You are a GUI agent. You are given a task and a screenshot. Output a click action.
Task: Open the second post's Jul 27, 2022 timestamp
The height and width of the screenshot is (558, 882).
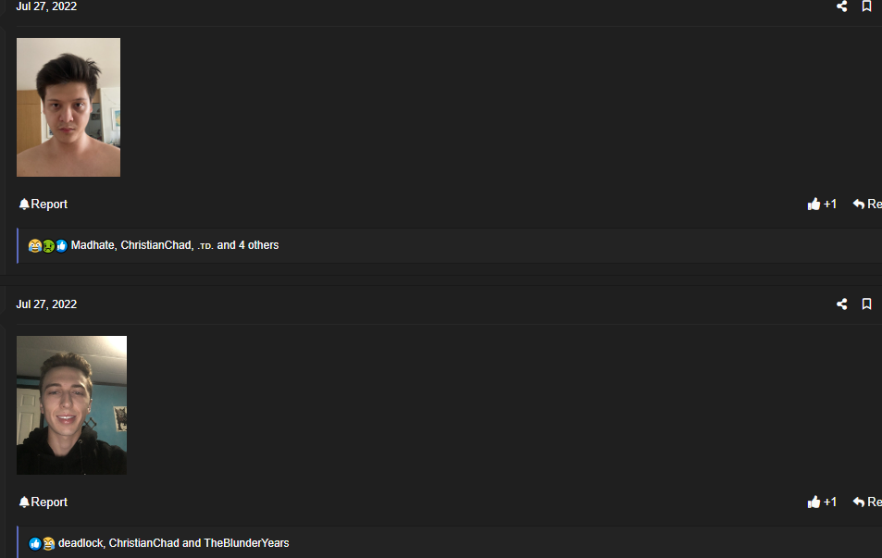[46, 304]
